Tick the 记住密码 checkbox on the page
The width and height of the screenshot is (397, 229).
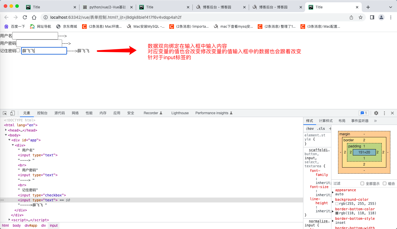tap(18, 50)
